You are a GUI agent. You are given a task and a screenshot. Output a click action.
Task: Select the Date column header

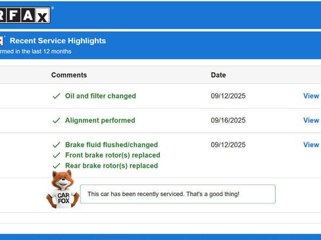coord(218,75)
